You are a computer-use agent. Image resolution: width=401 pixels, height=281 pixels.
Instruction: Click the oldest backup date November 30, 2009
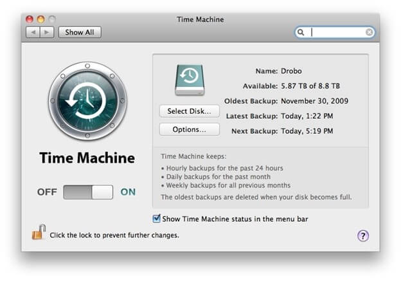(314, 101)
